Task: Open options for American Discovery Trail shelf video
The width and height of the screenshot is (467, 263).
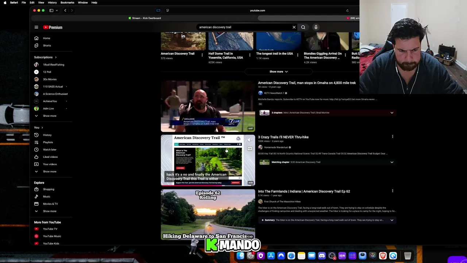Action: [202, 55]
